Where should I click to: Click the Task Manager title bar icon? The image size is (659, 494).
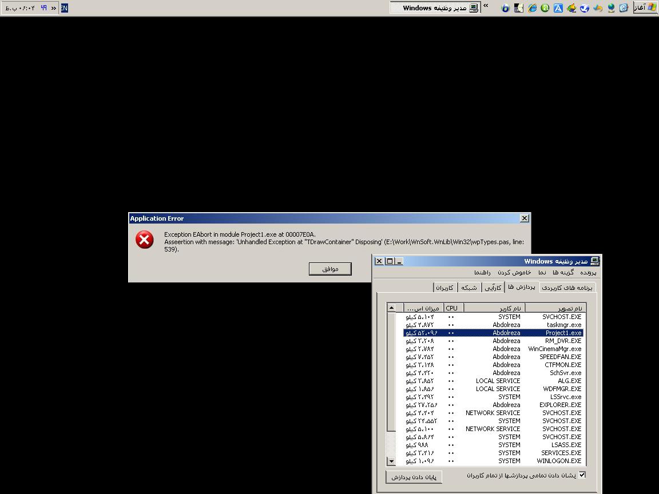(595, 261)
